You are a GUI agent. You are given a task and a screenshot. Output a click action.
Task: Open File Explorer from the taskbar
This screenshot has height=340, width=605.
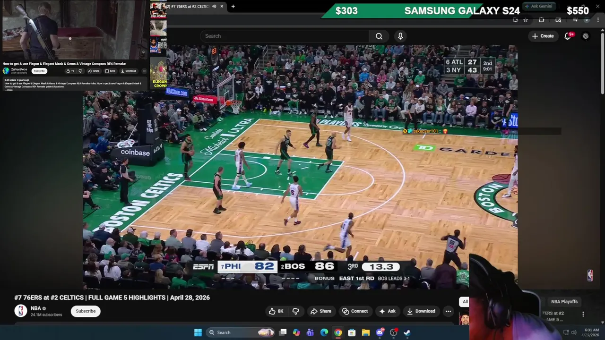pos(365,332)
